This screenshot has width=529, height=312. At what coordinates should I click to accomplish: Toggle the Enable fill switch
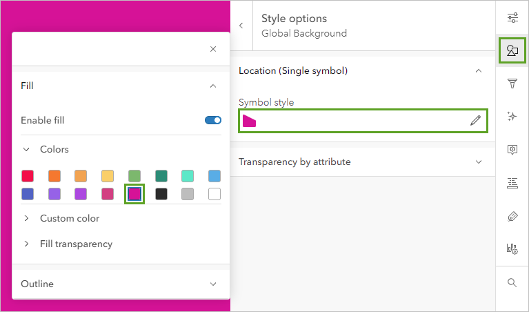213,120
